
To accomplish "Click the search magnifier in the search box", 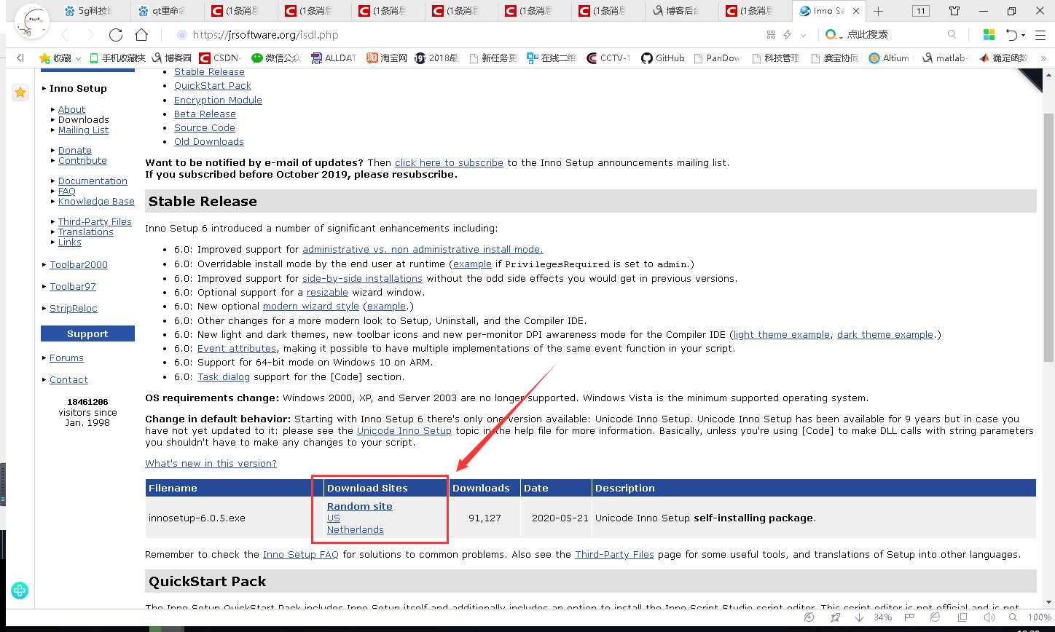I will pyautogui.click(x=952, y=34).
